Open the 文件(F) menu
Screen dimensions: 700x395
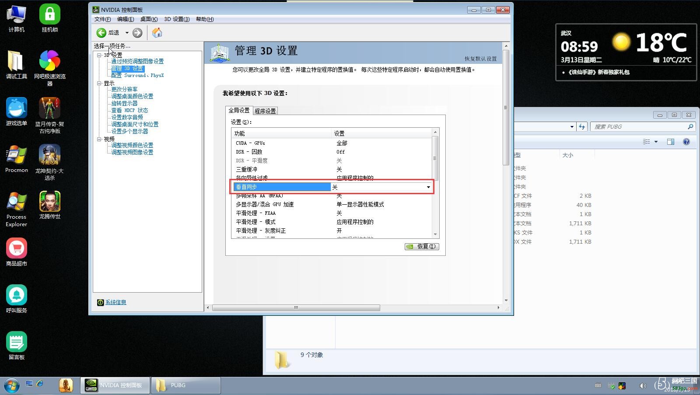(x=102, y=19)
